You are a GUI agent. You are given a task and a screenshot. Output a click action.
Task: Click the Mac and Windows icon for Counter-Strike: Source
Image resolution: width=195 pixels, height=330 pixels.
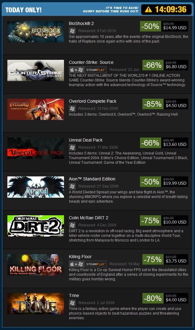77,70
